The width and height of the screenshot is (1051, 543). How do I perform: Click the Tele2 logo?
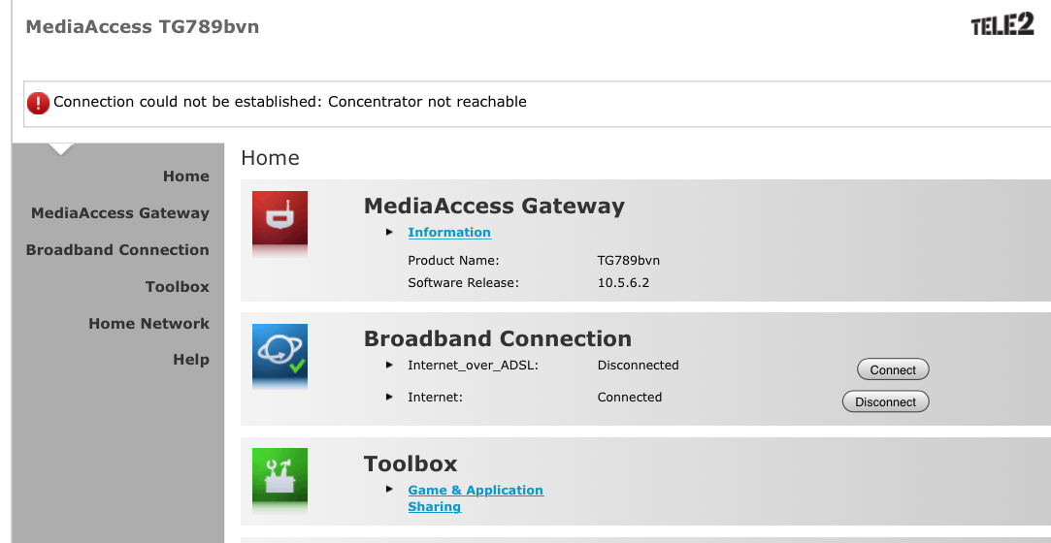tap(1002, 25)
